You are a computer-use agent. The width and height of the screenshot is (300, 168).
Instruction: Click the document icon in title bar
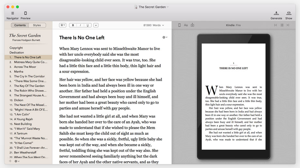(x=136, y=7)
